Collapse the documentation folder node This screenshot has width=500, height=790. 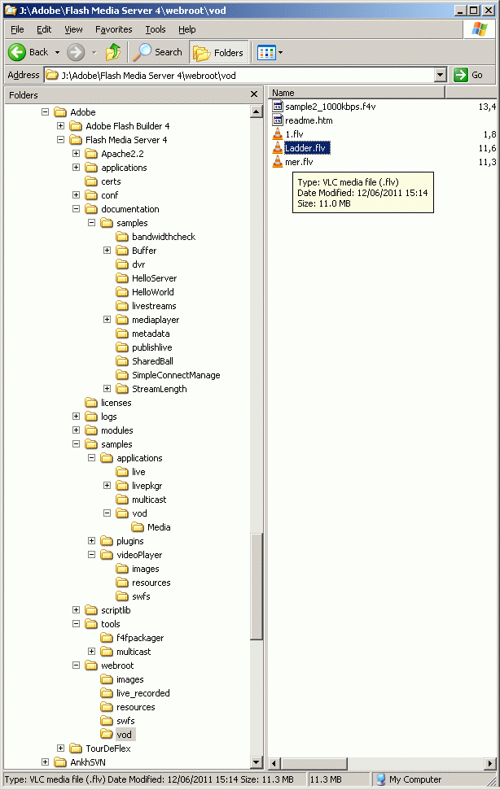point(76,208)
